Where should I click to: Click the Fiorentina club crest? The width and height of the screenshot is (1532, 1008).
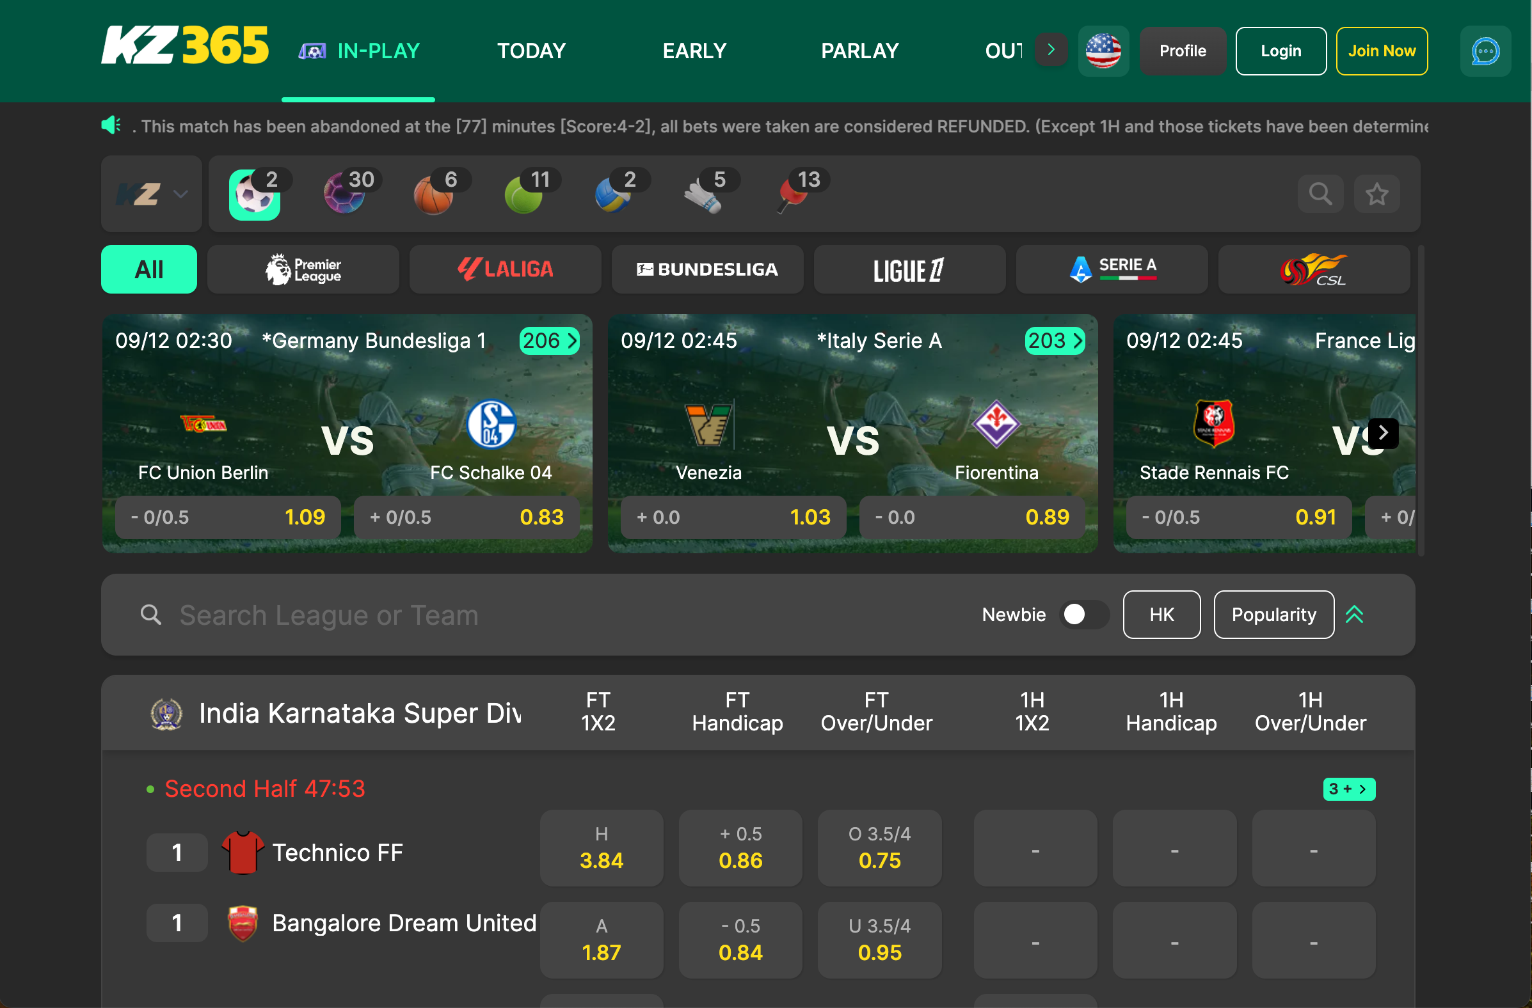coord(996,424)
